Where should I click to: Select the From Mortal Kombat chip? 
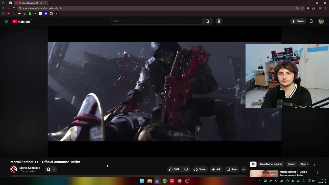click(271, 164)
